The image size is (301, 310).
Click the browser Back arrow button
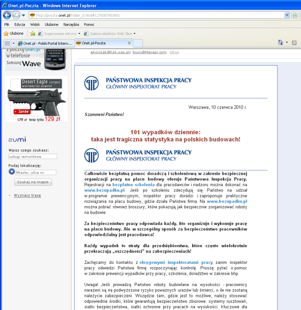tap(7, 15)
